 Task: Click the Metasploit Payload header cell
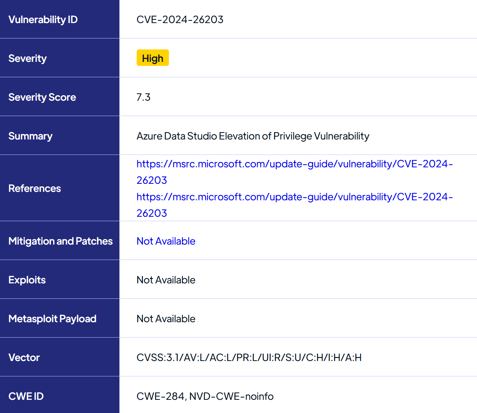click(60, 318)
